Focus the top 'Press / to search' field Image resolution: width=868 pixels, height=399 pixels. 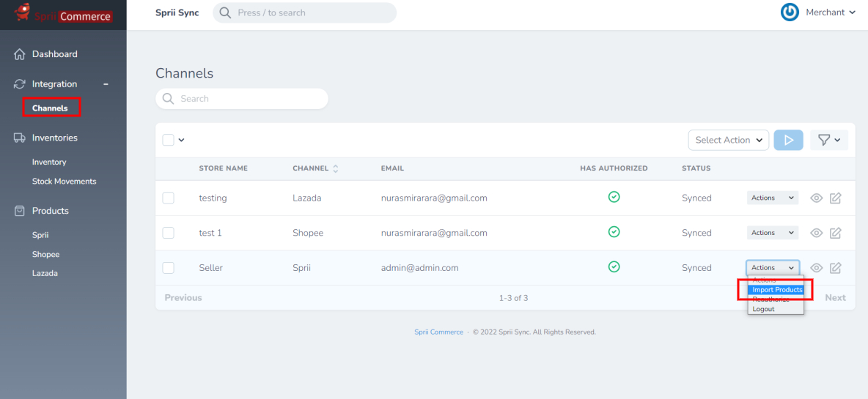[x=304, y=12]
